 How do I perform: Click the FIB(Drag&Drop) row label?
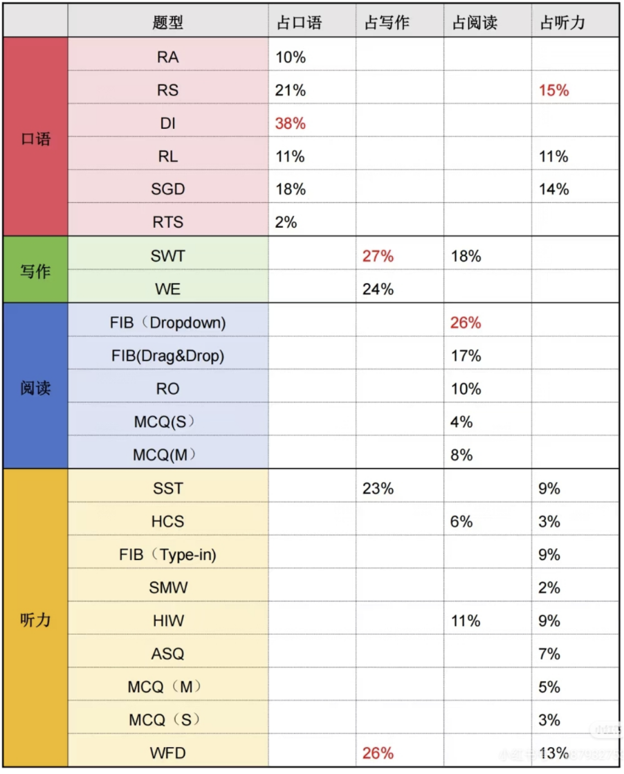tap(168, 356)
